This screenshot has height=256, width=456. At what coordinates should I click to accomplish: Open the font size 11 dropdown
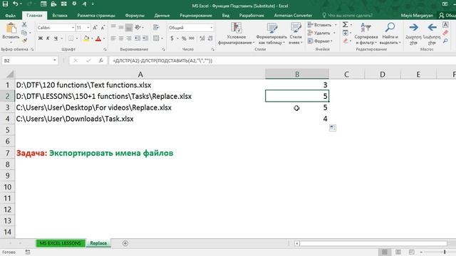point(88,28)
